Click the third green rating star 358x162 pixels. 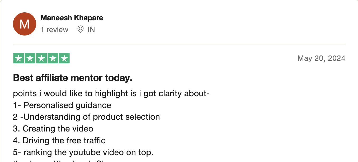coord(41,58)
